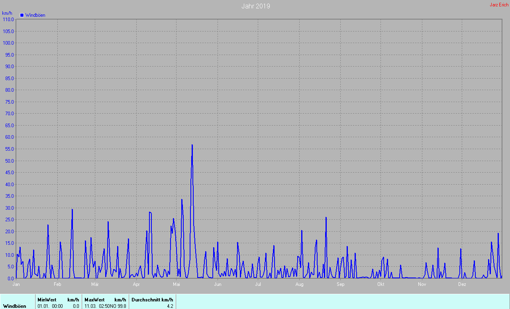Click the 110.0 y-axis value
The image size is (510, 309).
[8, 19]
